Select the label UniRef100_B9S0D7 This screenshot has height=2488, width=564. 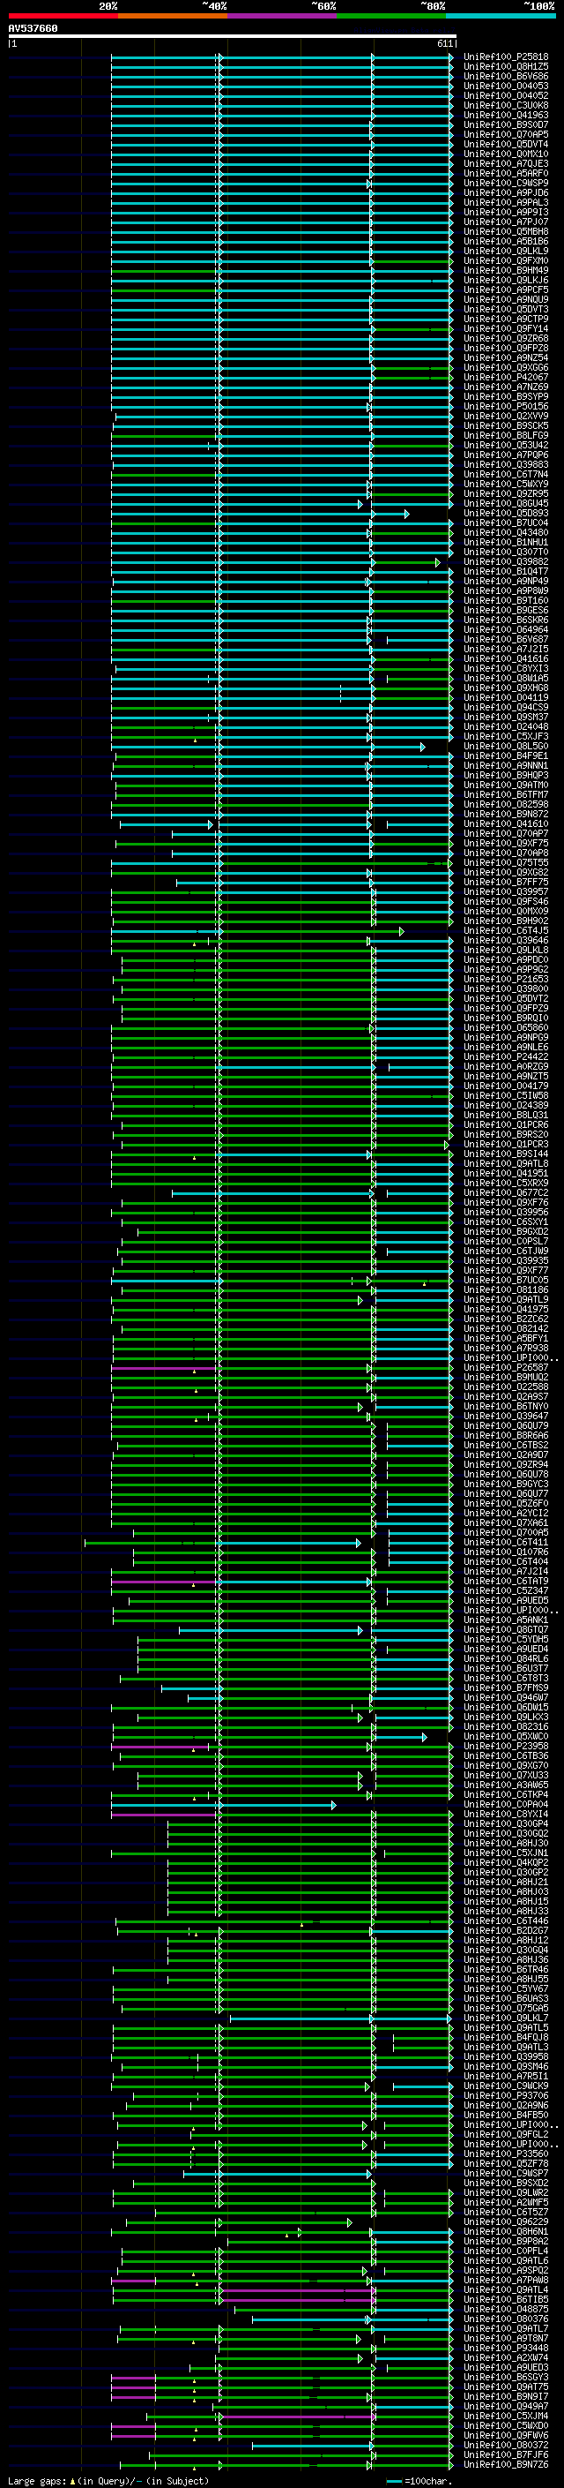[x=506, y=124]
